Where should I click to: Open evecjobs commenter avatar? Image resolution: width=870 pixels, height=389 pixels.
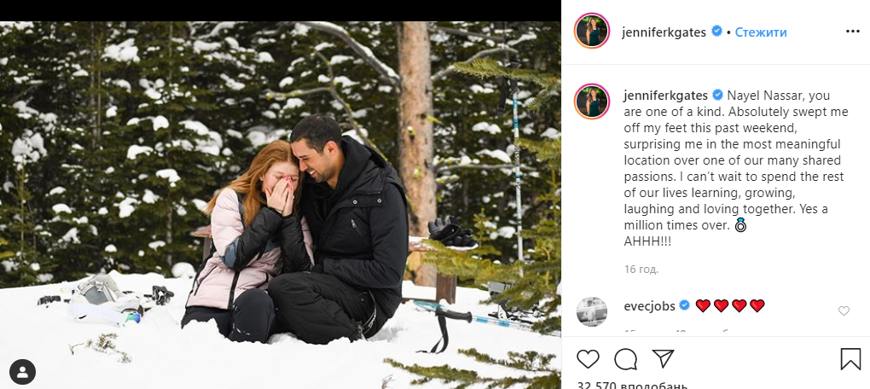coord(592,311)
